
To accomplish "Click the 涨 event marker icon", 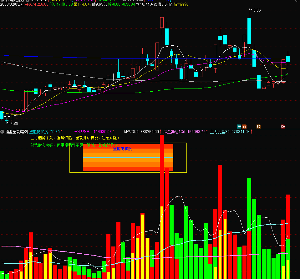I will pos(283,126).
